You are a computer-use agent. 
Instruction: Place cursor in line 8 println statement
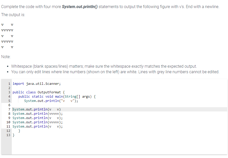click(37, 114)
